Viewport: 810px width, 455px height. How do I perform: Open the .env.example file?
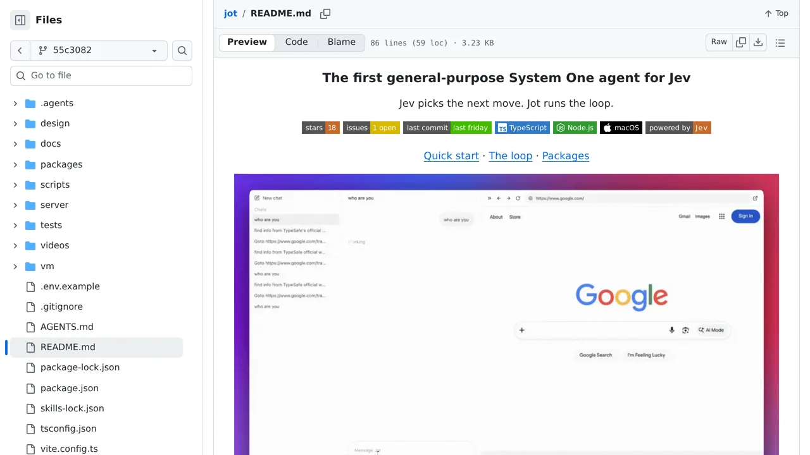70,286
